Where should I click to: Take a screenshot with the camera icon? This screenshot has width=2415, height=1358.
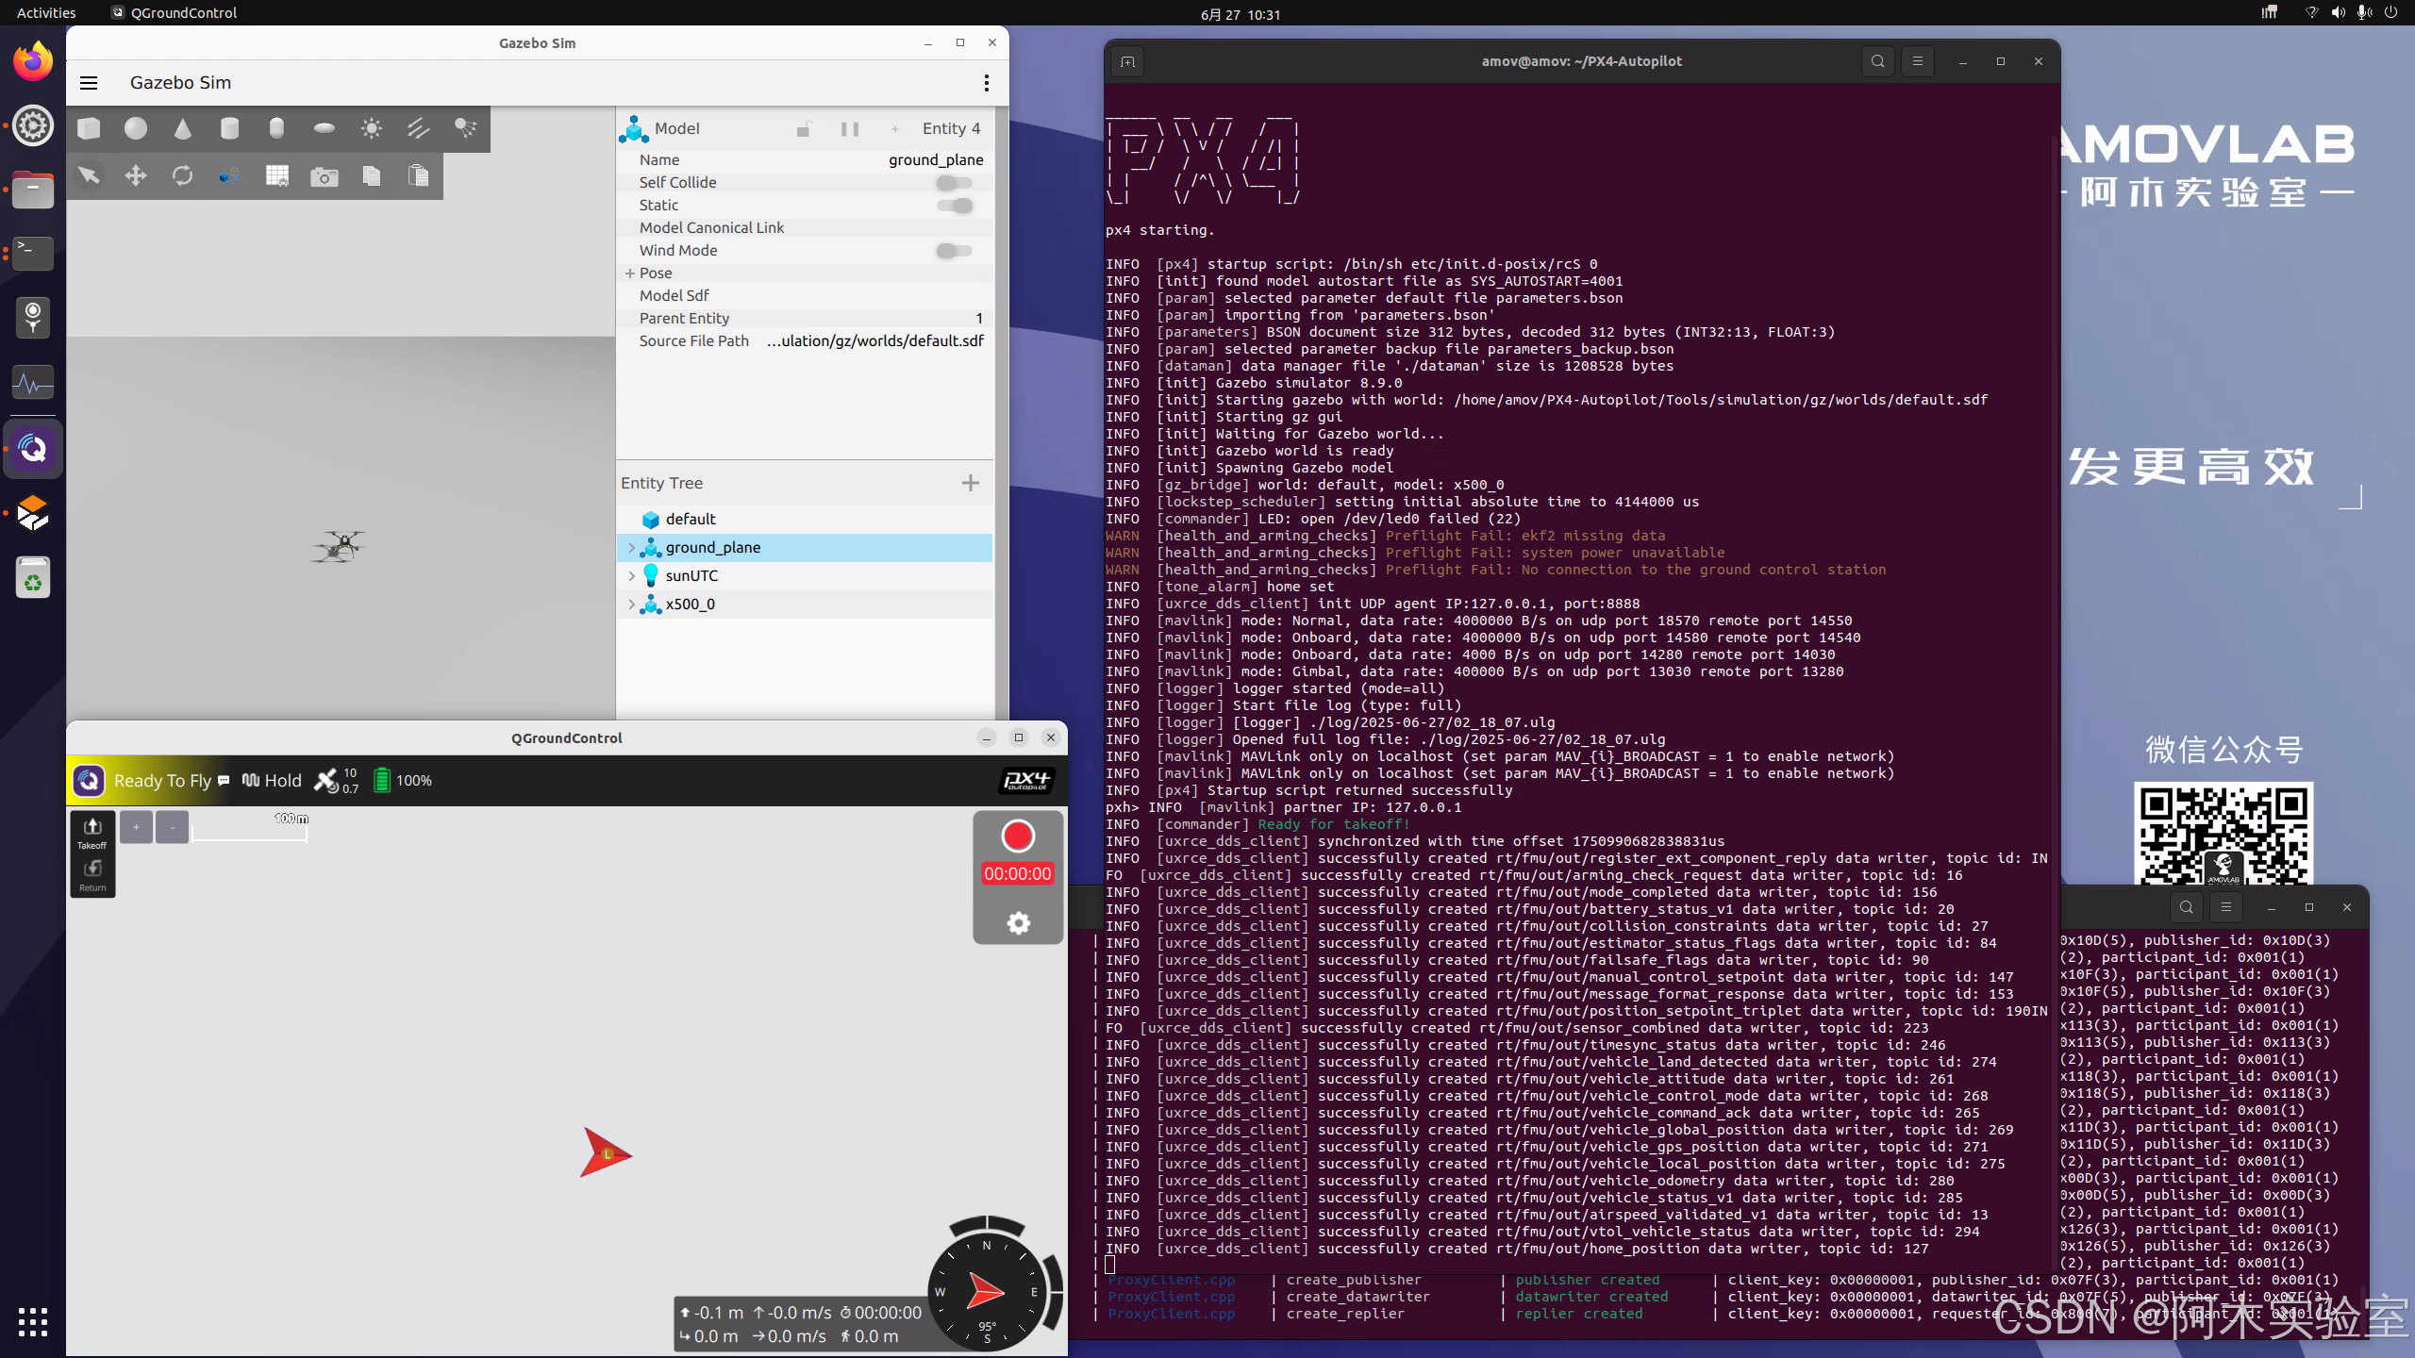[324, 175]
